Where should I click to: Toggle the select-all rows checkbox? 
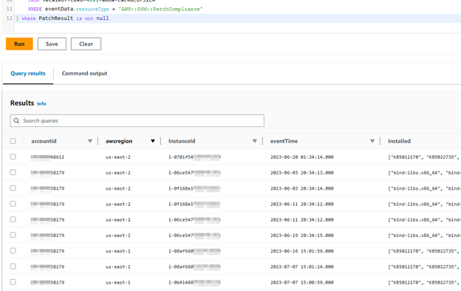pos(13,141)
